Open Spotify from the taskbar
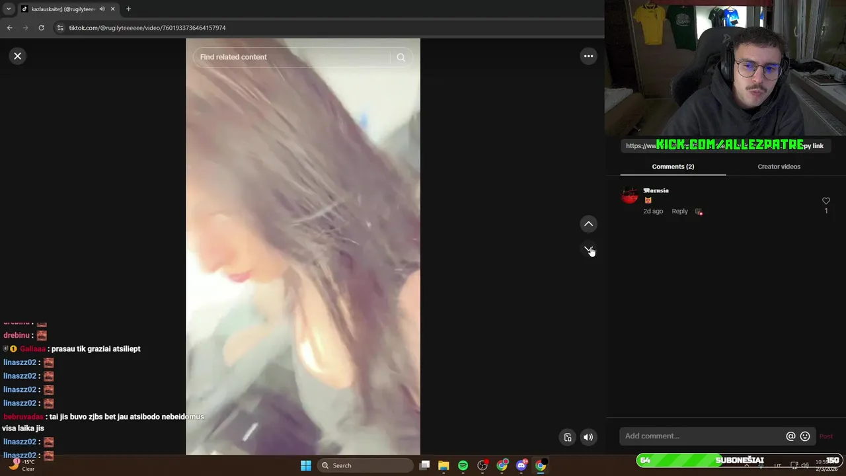Image resolution: width=846 pixels, height=476 pixels. (x=463, y=465)
